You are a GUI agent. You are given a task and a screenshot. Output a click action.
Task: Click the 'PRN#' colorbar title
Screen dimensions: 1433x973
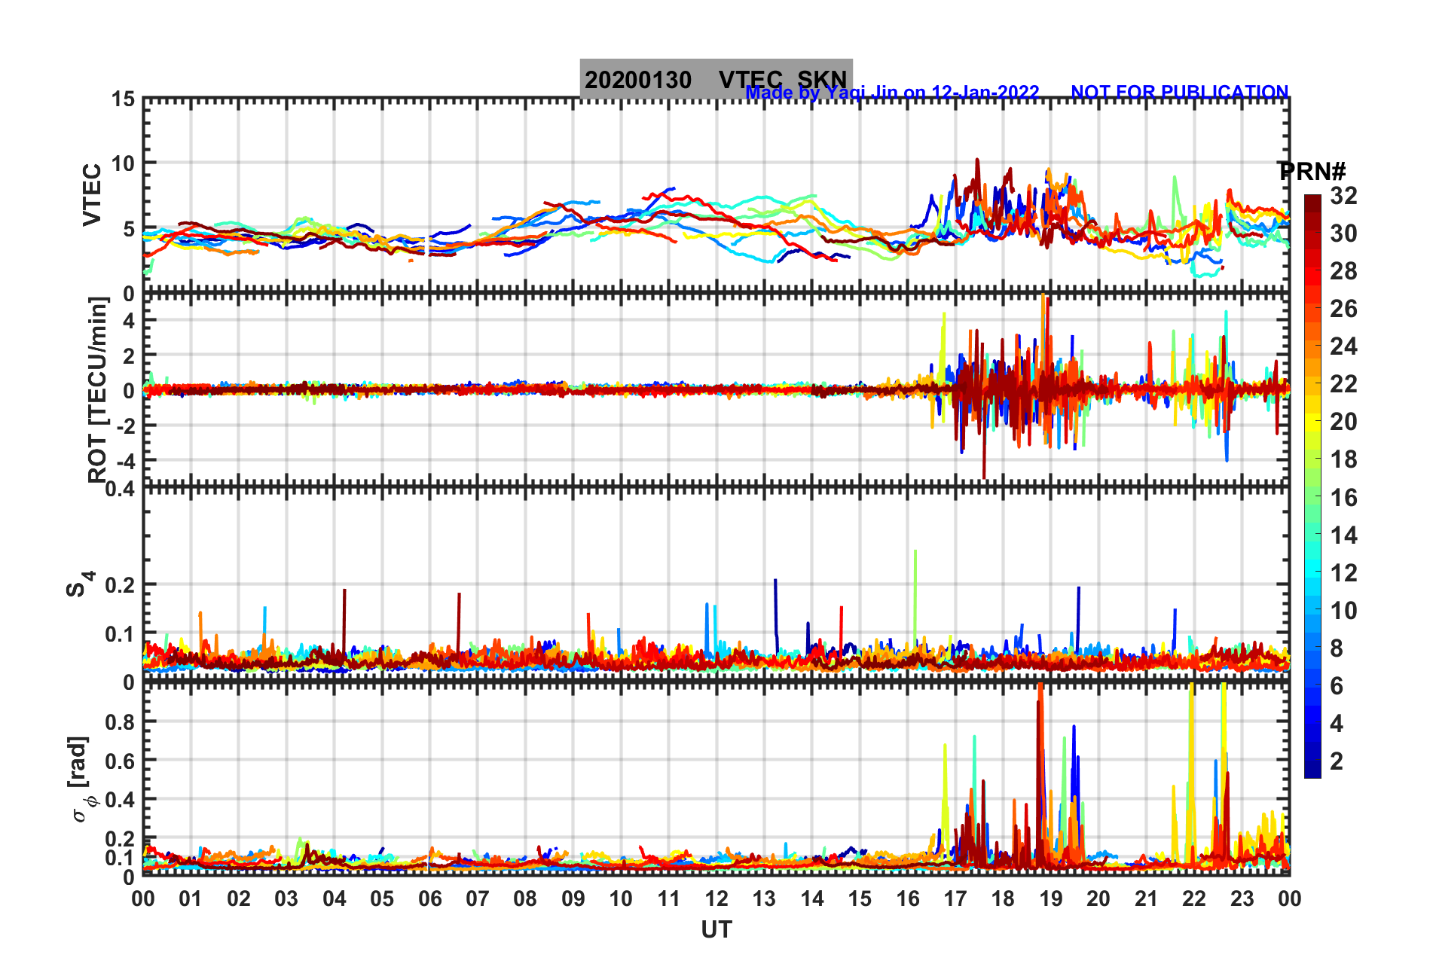(1312, 172)
